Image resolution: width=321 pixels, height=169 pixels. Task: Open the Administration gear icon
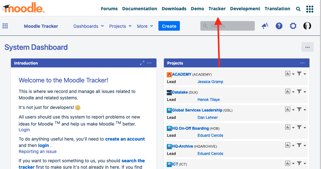coord(293,26)
